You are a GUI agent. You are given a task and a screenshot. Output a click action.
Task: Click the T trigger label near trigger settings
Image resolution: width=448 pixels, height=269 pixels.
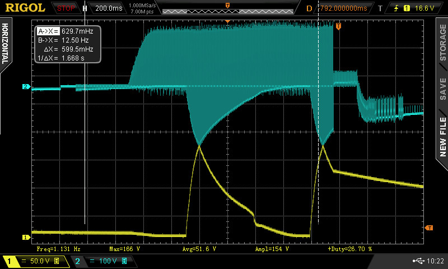[x=380, y=8]
